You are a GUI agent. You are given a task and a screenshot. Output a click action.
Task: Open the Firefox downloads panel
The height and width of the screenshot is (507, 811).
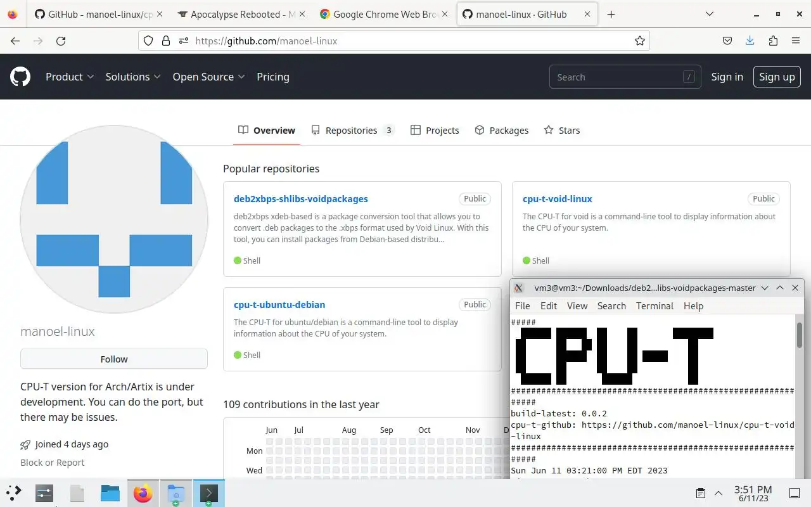[x=750, y=41]
